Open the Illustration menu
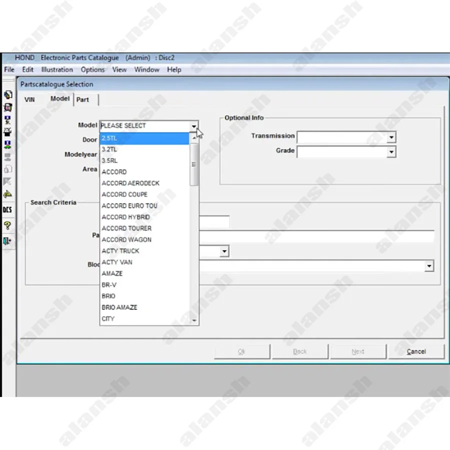The width and height of the screenshot is (450, 450). click(57, 69)
